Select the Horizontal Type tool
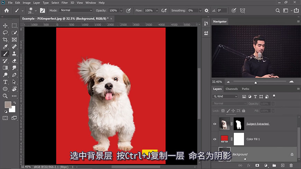The image size is (301, 169). click(5, 82)
